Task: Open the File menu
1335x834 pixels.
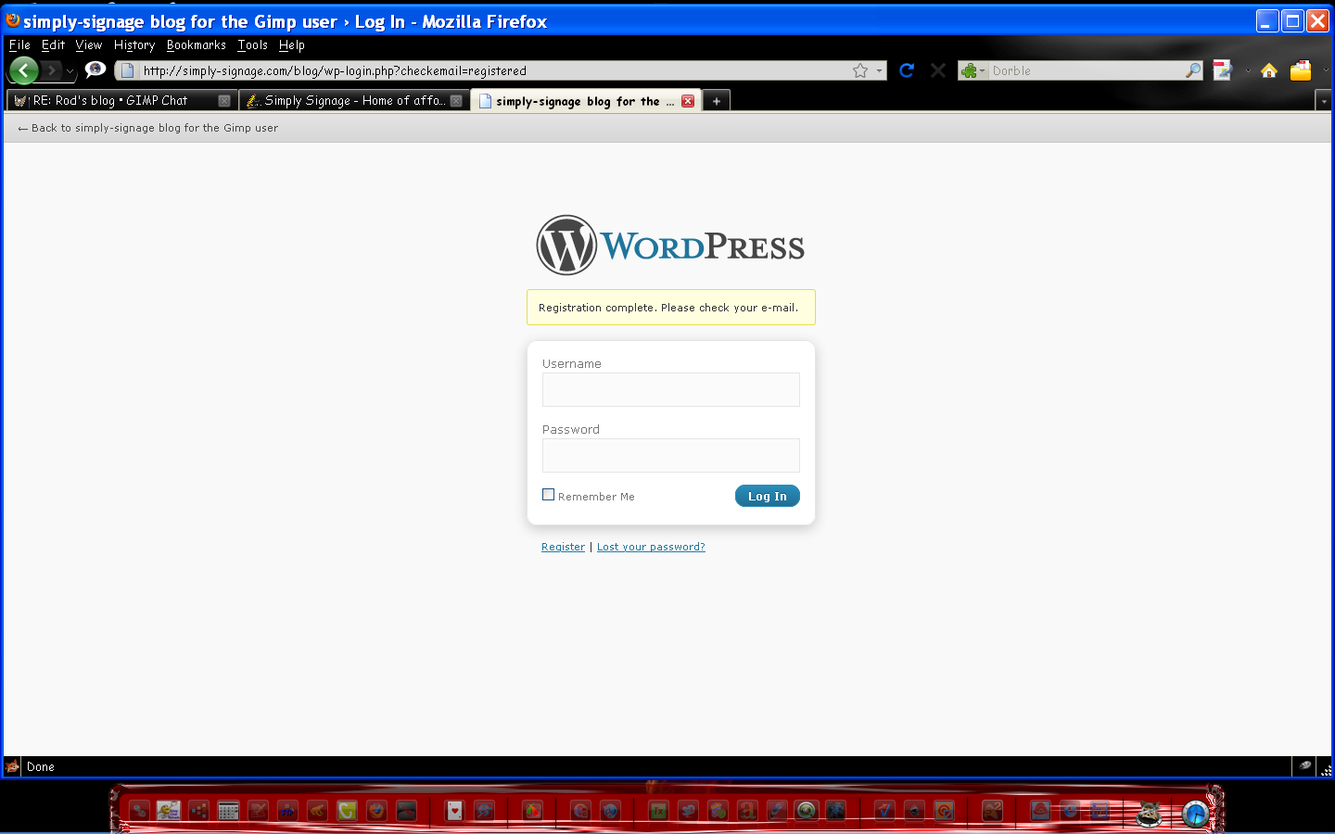Action: tap(19, 44)
